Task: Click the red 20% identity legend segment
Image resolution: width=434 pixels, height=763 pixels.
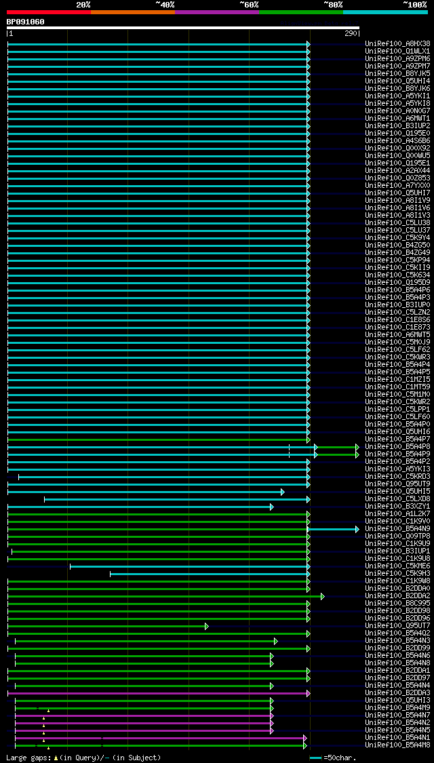Action: 49,12
